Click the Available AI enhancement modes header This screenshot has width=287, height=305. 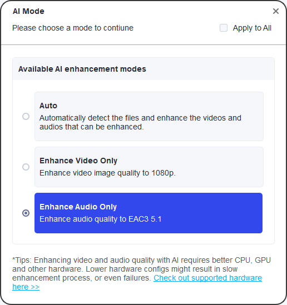click(82, 69)
